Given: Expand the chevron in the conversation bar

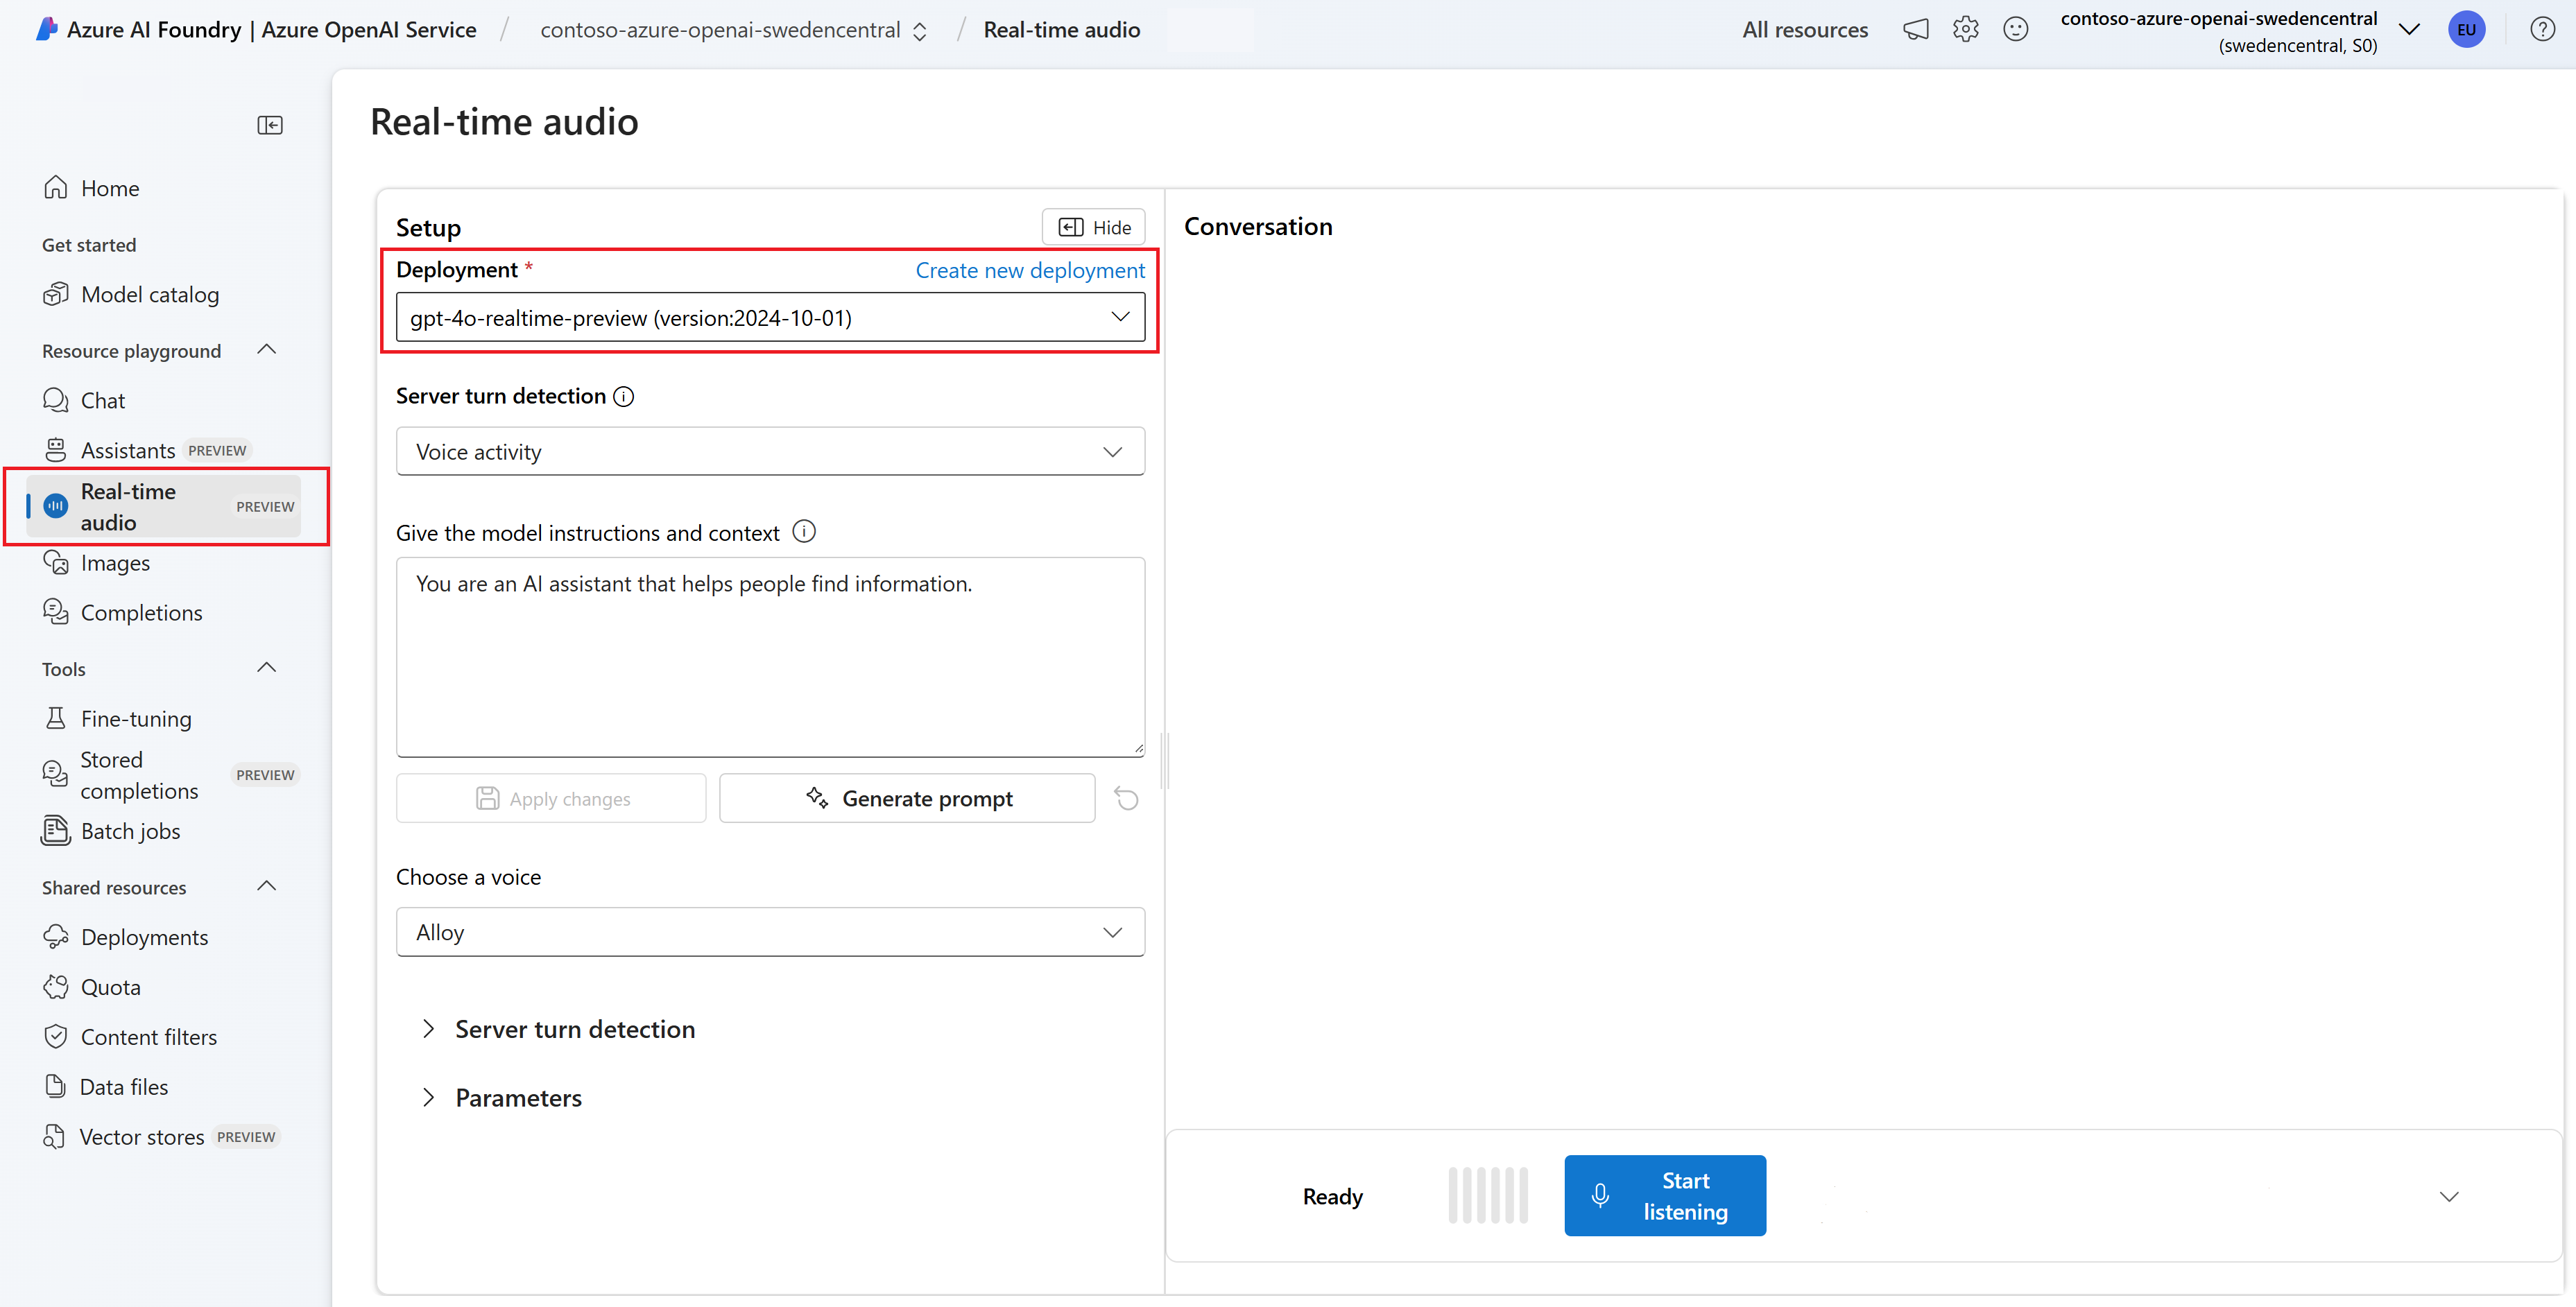Looking at the screenshot, I should [x=2448, y=1196].
